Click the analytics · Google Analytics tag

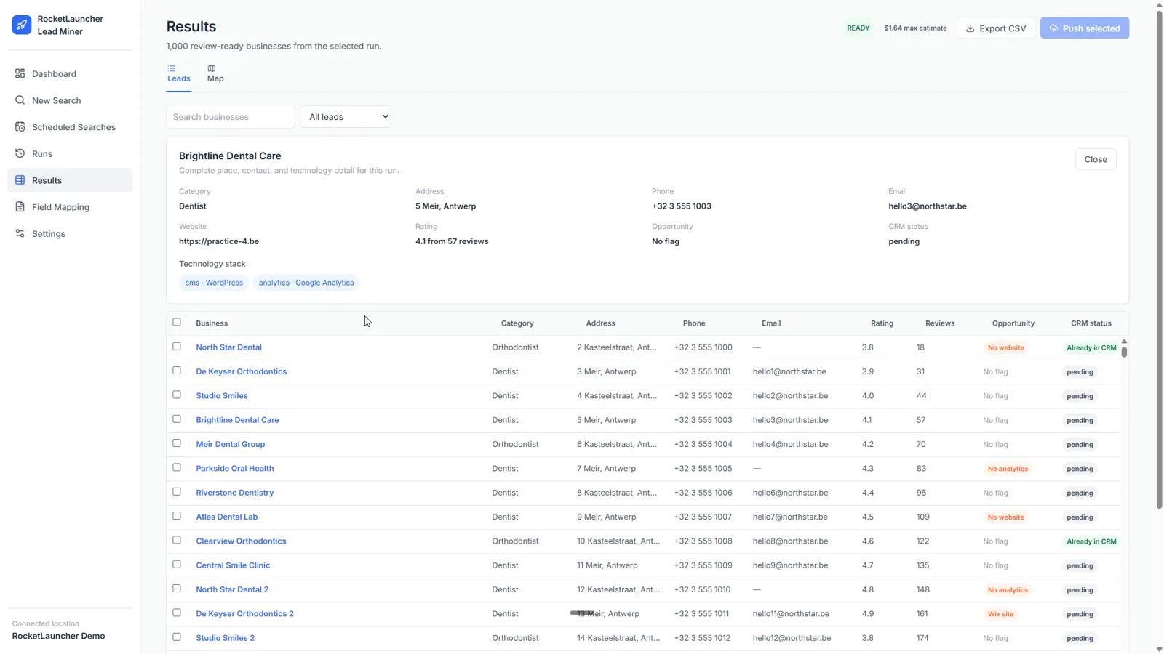pos(306,283)
